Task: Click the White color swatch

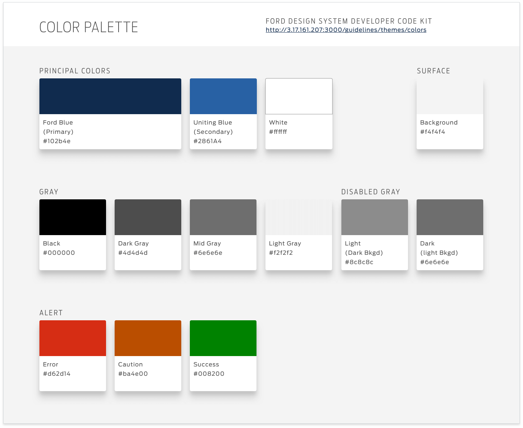Action: pos(299,96)
